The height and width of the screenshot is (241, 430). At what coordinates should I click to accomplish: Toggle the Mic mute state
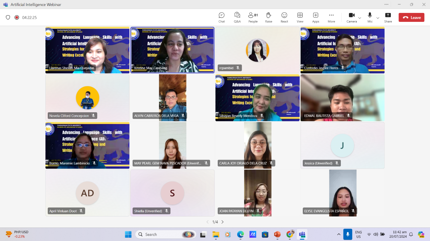pos(370,17)
